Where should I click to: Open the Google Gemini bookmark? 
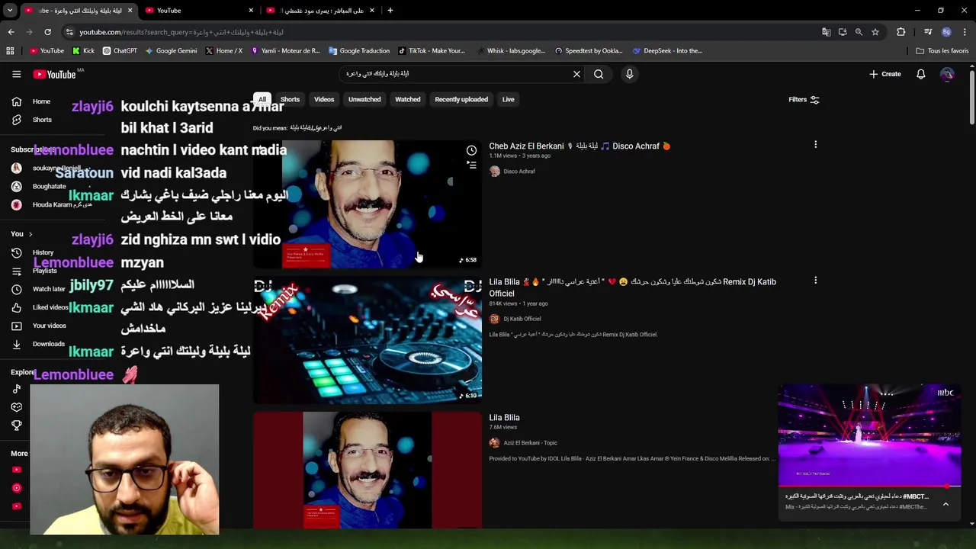point(170,51)
